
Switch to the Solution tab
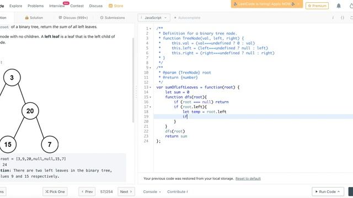click(x=34, y=18)
